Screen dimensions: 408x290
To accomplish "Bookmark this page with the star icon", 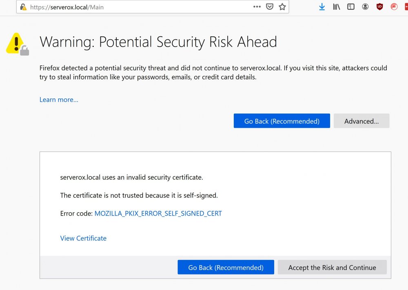I will click(282, 7).
